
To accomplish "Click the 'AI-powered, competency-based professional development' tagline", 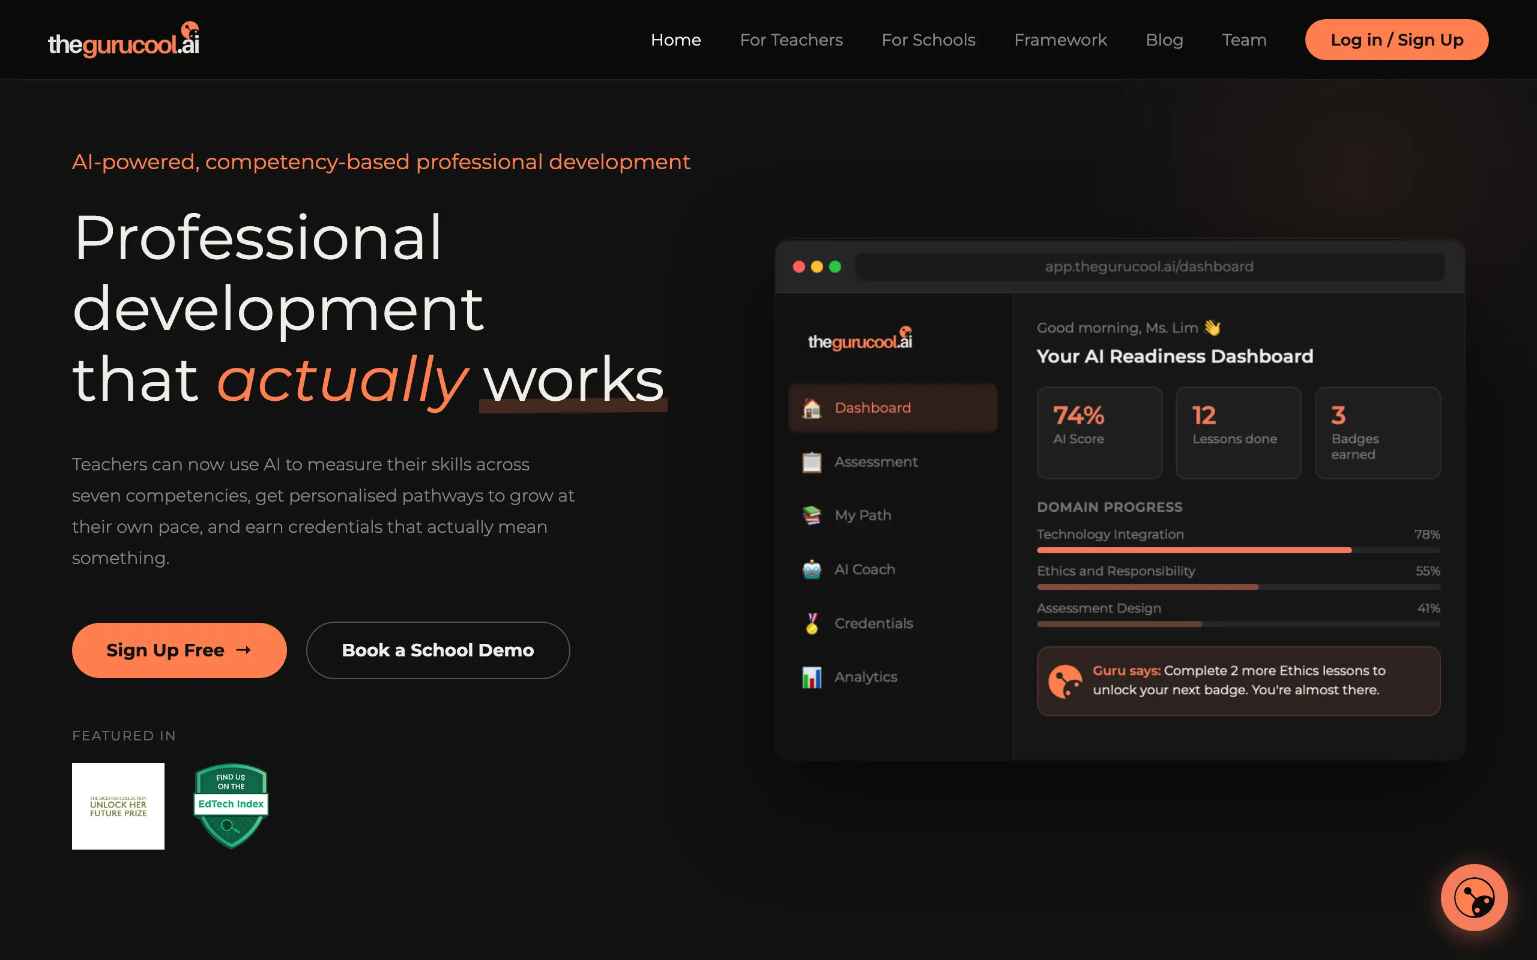I will [x=381, y=162].
